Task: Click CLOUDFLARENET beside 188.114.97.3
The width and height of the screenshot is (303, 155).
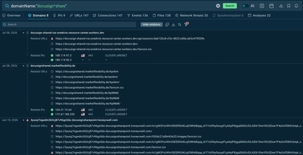Action: [x=116, y=55]
